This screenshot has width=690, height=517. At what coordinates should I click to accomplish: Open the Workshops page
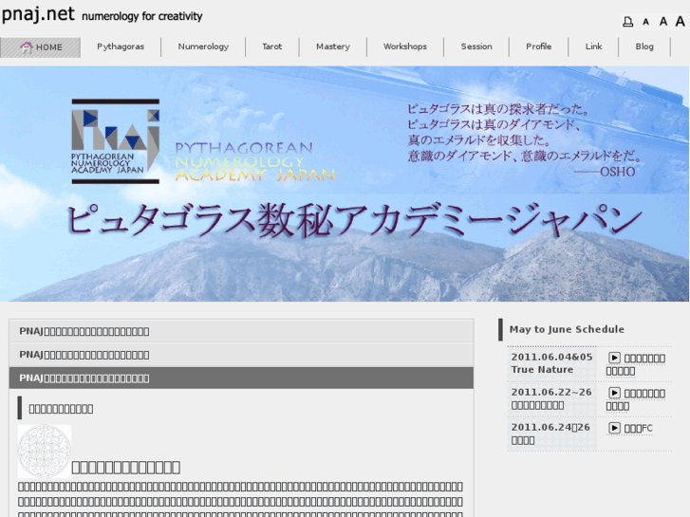tap(405, 46)
